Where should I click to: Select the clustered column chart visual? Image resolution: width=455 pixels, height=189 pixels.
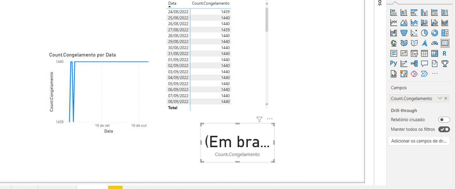424,13
